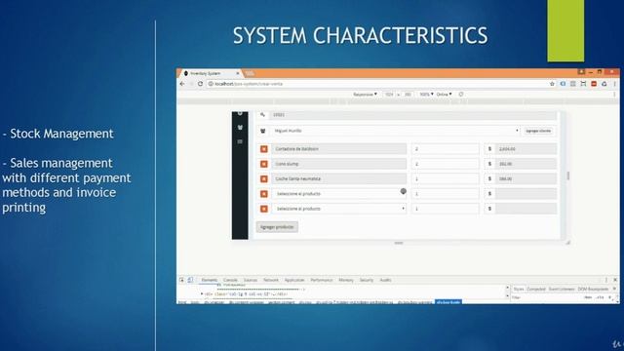
Task: Switch to the Elements DevTools tab
Action: click(210, 280)
